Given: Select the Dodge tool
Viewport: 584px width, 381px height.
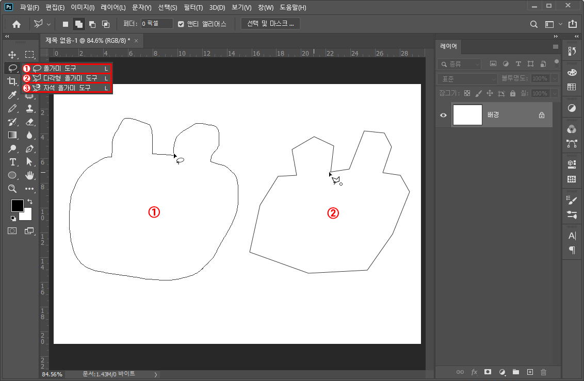Looking at the screenshot, I should tap(12, 148).
